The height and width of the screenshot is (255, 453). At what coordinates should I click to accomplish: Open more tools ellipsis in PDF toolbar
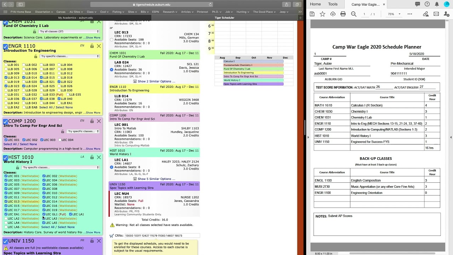pyautogui.click(x=410, y=14)
